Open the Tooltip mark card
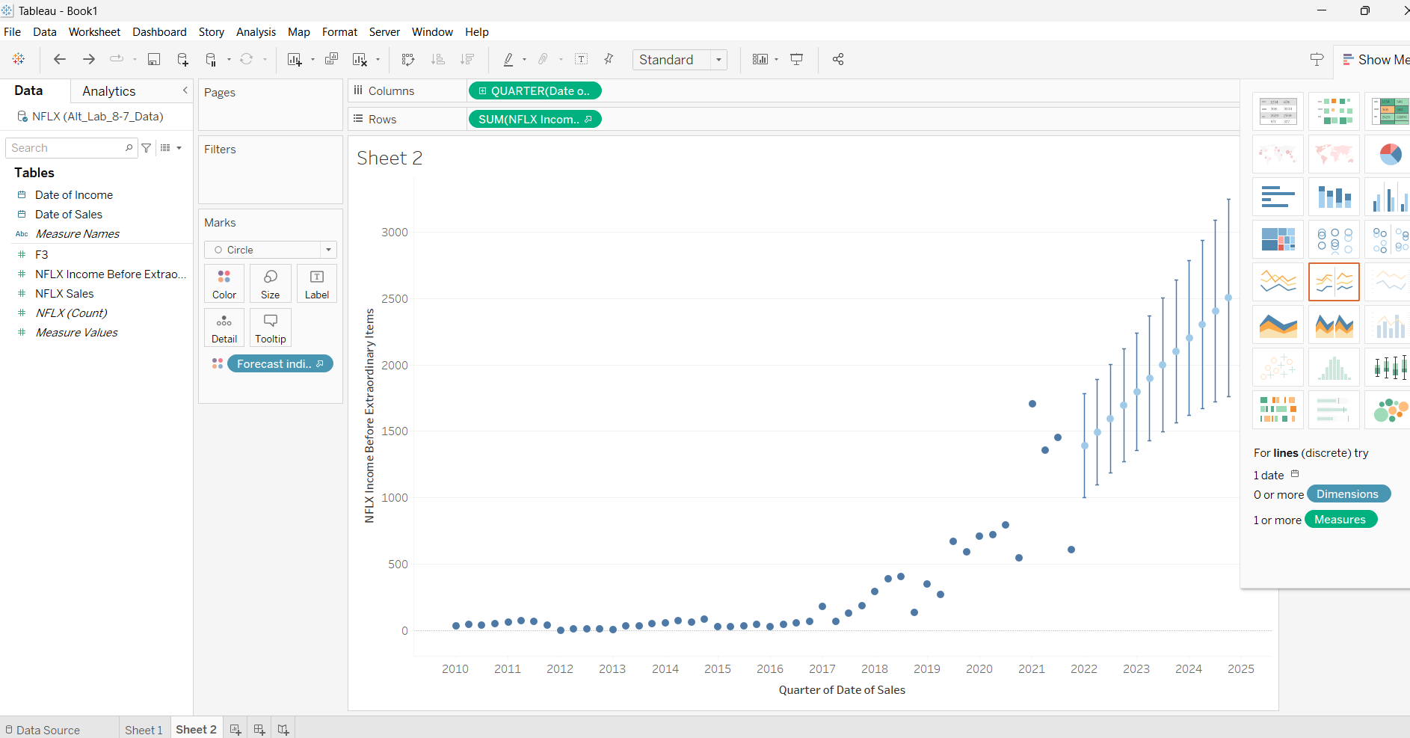Screen dimensions: 1410x738 [271, 328]
